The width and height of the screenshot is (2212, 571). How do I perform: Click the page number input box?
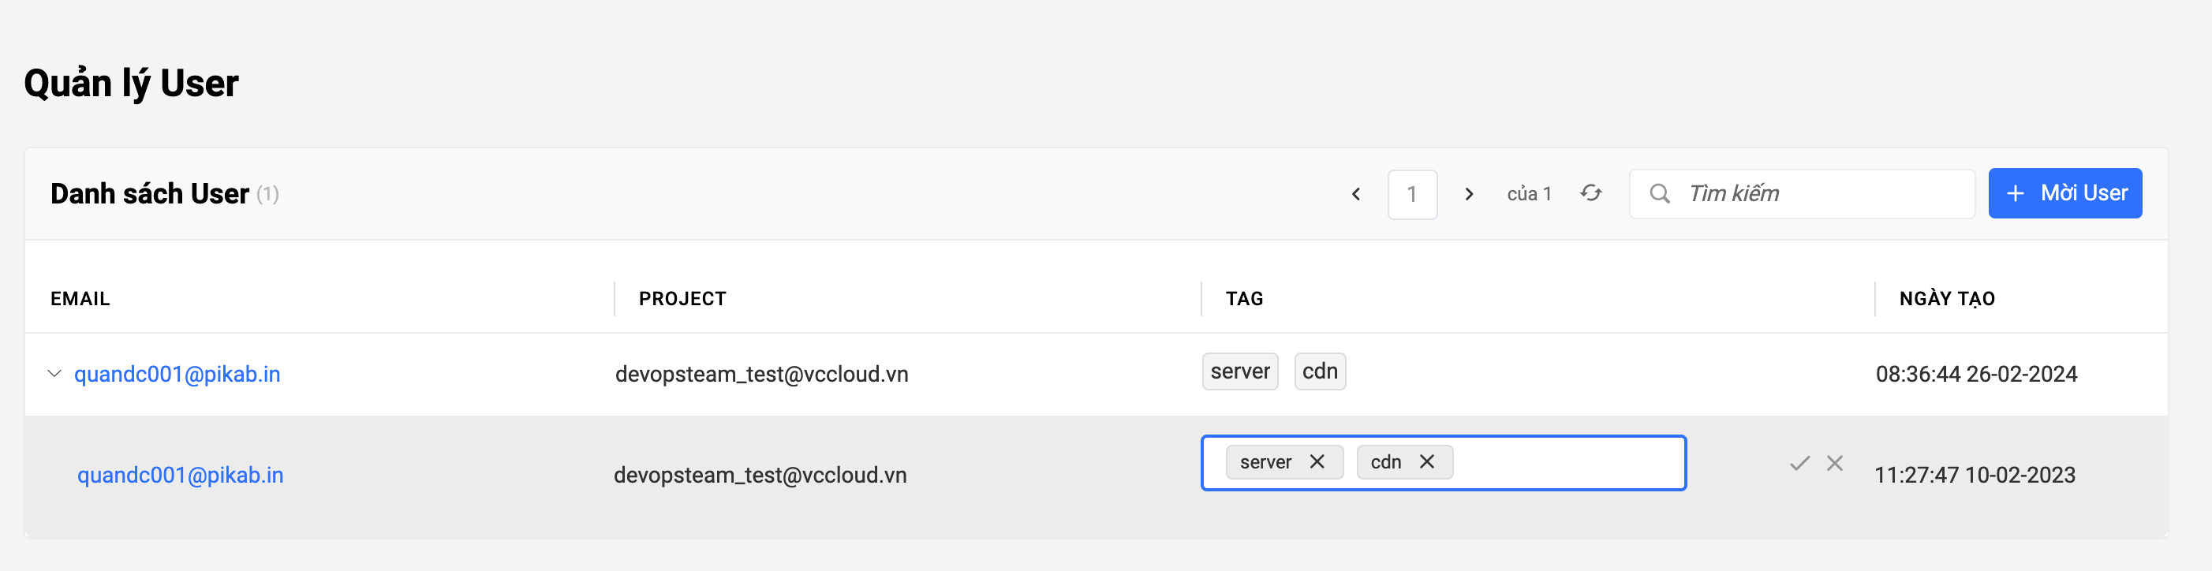[1412, 194]
